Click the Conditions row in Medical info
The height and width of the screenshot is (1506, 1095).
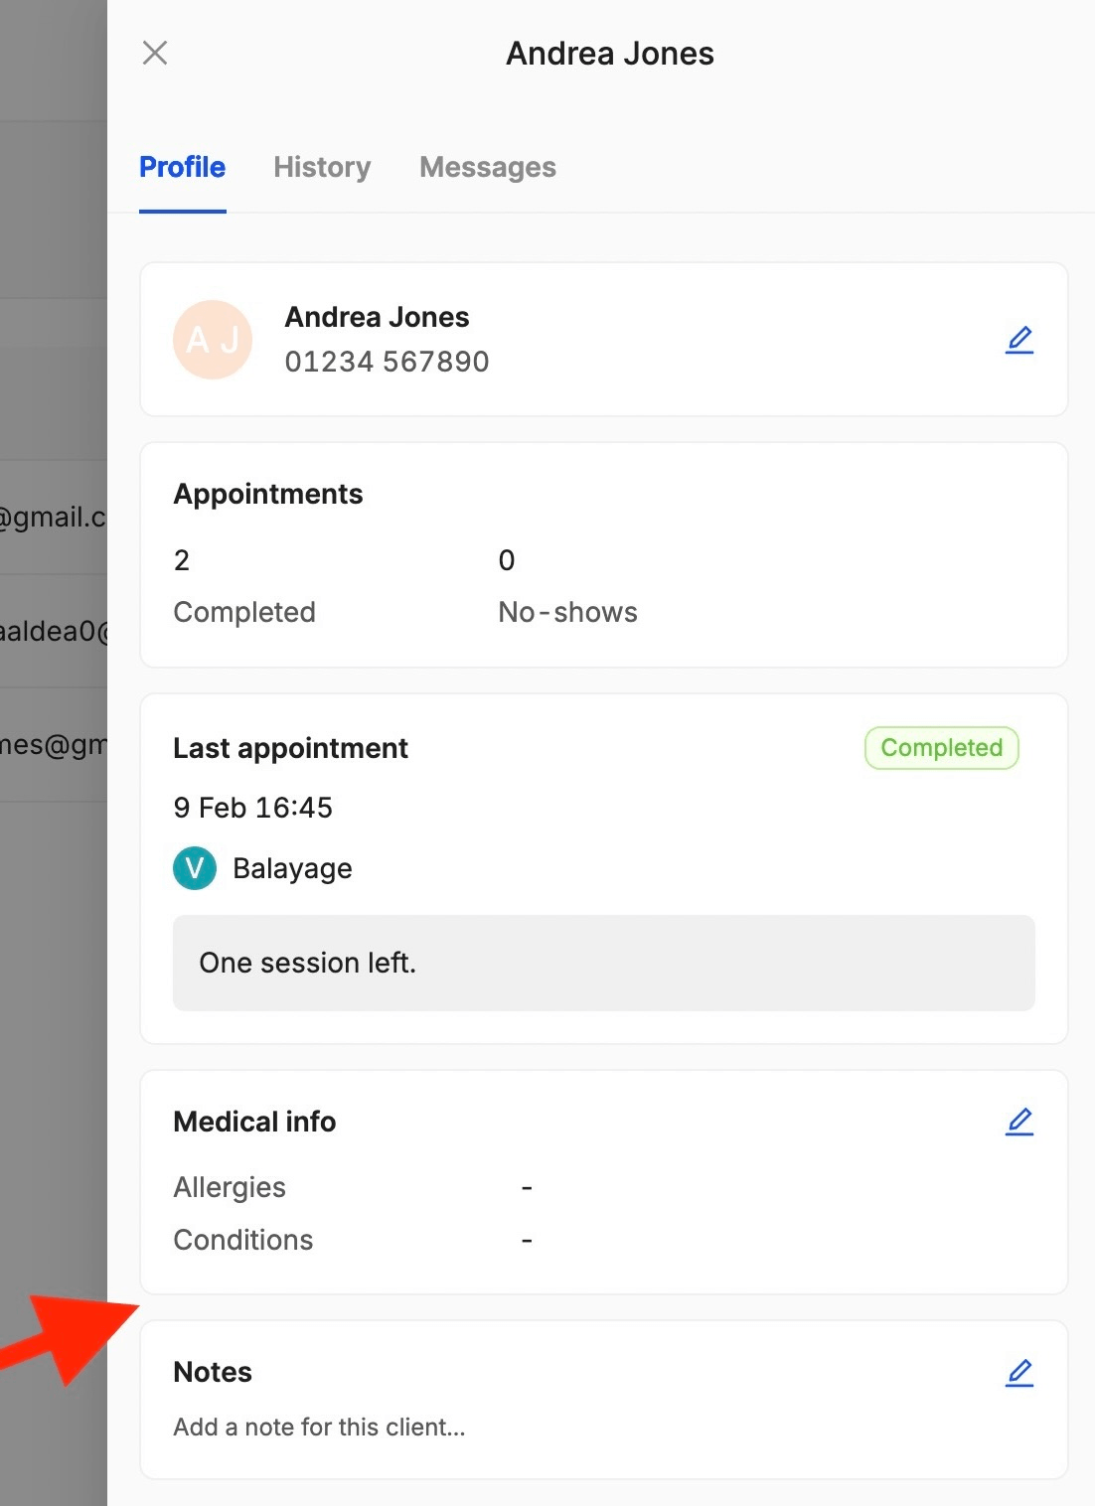click(x=243, y=1240)
